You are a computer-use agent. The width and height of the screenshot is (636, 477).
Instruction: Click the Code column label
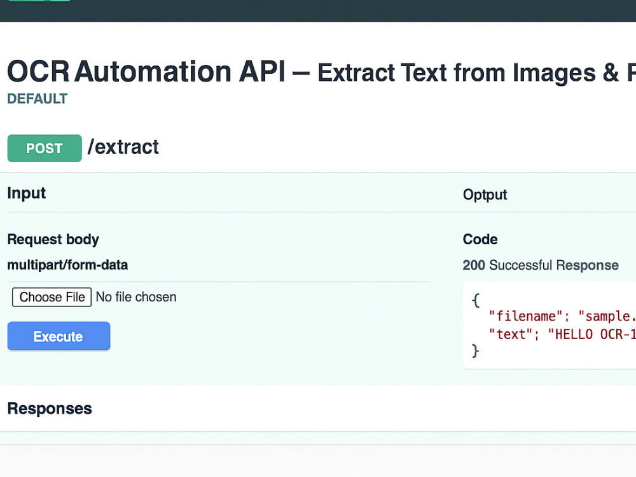(480, 239)
